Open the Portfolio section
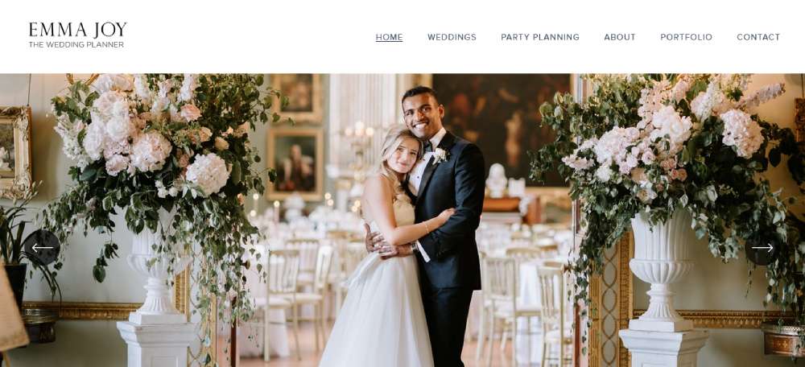 point(686,37)
